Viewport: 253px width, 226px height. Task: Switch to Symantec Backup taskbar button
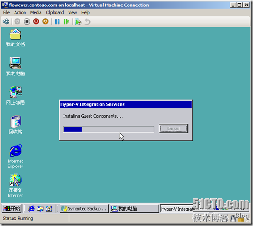pos(84,209)
